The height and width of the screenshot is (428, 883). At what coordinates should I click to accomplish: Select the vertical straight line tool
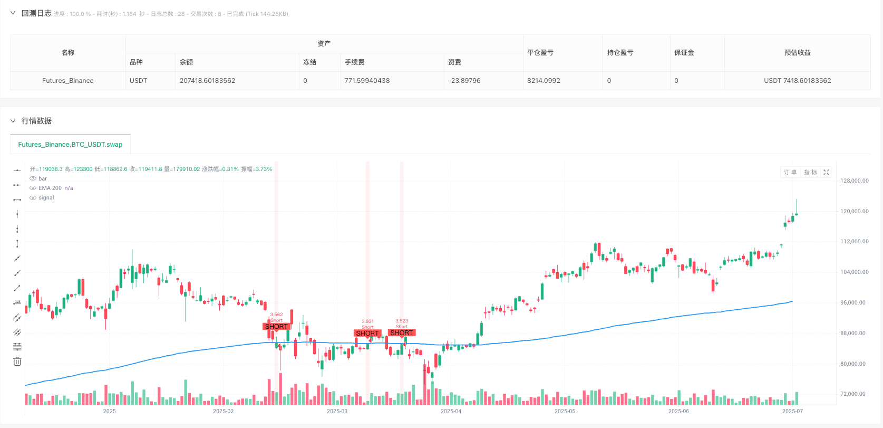[17, 214]
